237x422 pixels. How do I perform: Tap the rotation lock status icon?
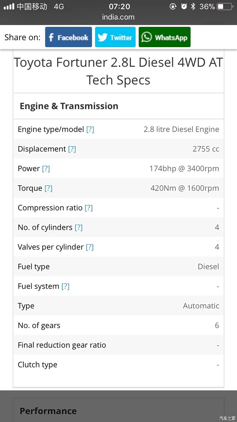click(x=173, y=6)
